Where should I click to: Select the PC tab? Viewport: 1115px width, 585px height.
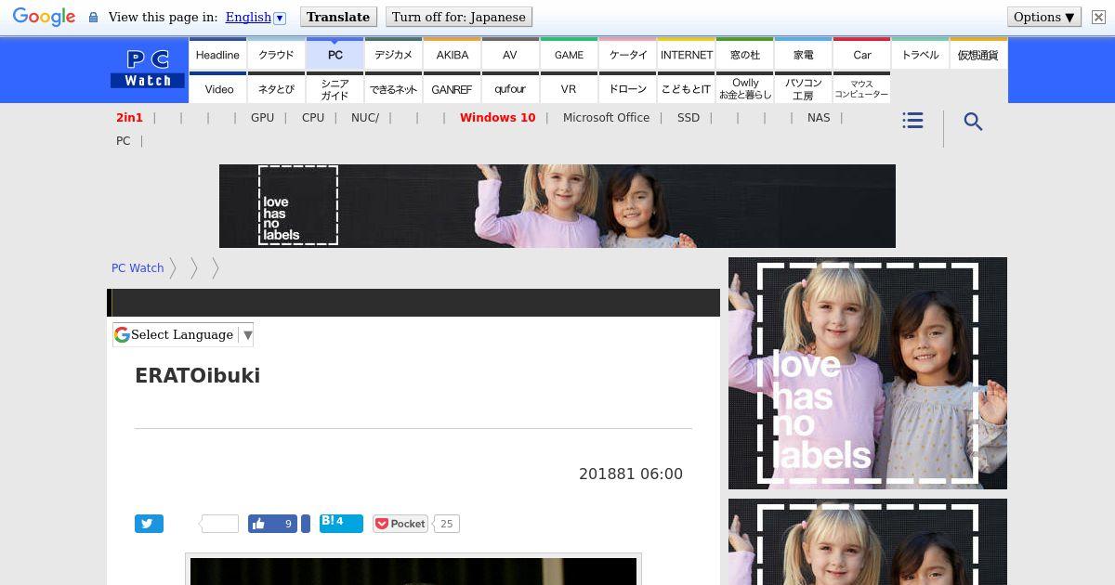(x=334, y=54)
